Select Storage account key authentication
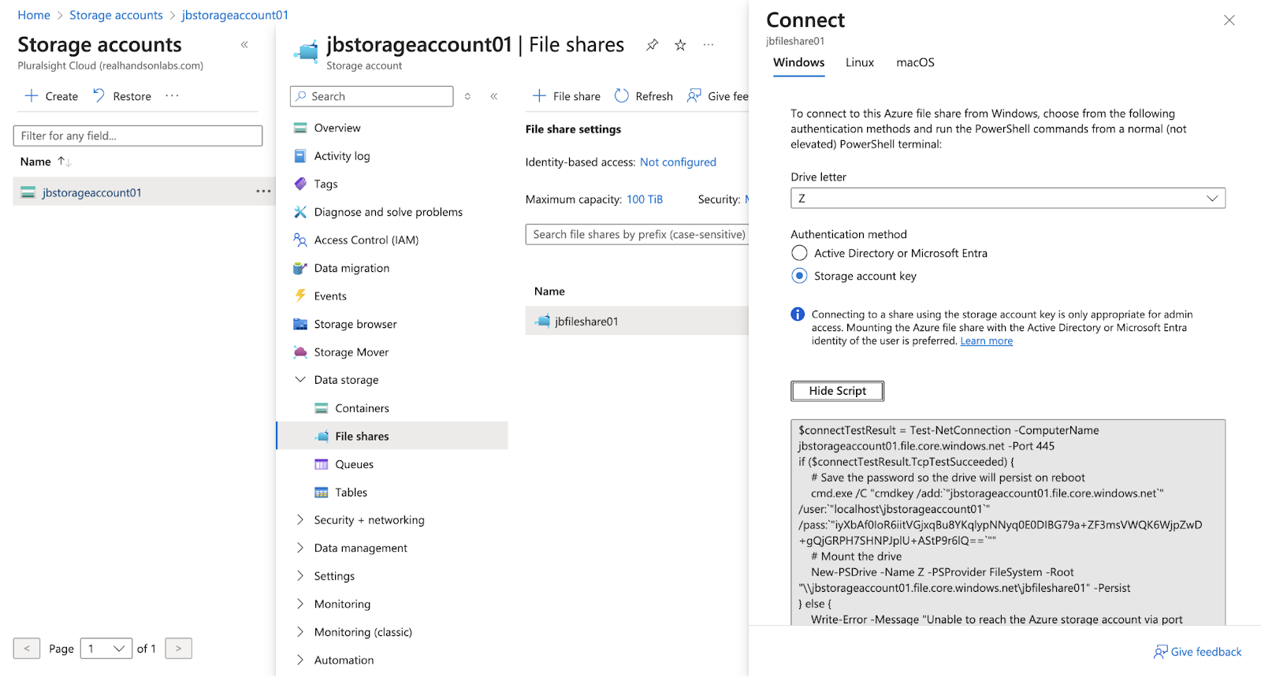 tap(799, 276)
